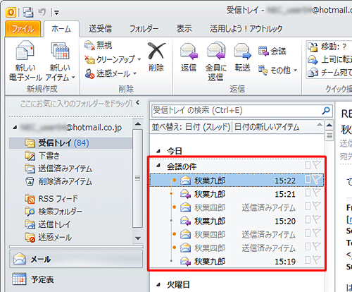The height and width of the screenshot is (292, 352).
Task: Click the 受信トレイ の検索 search box
Action: (x=237, y=110)
